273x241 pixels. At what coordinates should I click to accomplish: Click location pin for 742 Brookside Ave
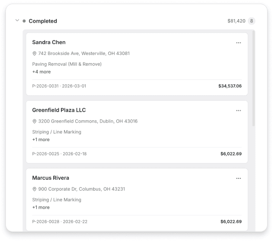[34, 54]
